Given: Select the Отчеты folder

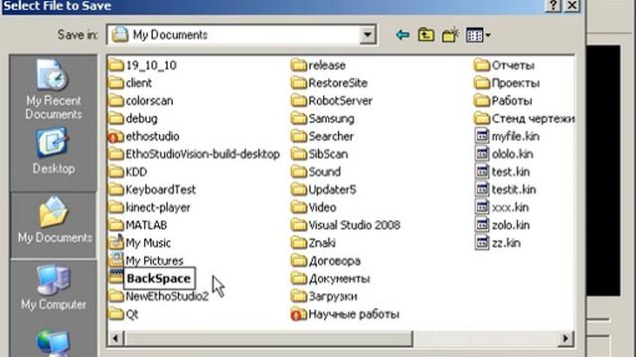Looking at the screenshot, I should [x=504, y=65].
